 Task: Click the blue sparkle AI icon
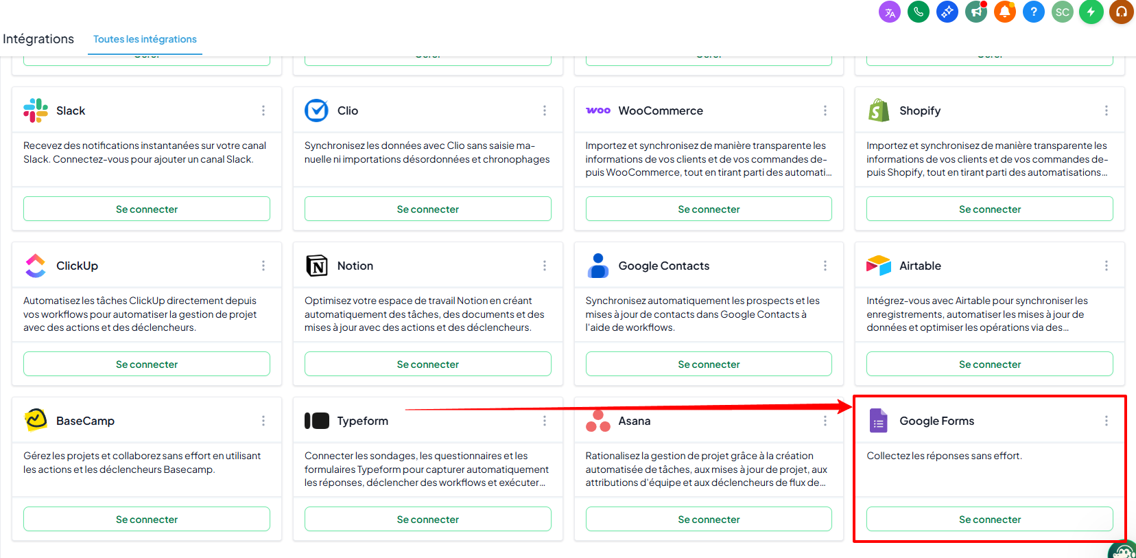pos(947,12)
